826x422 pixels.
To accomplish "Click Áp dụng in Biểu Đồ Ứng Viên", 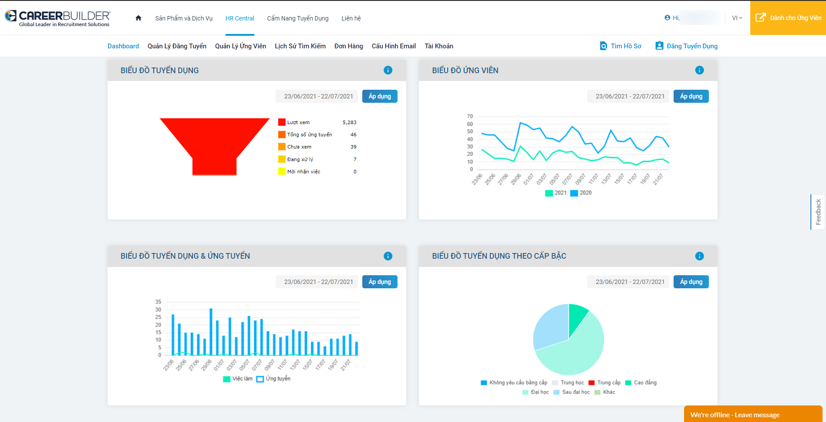I will (691, 96).
